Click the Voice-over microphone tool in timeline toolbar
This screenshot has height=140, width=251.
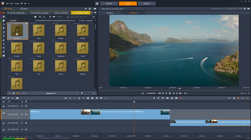[x=79, y=98]
